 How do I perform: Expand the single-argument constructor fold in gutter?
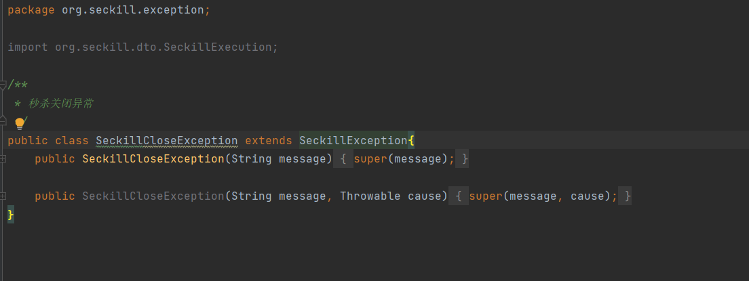pos(3,159)
